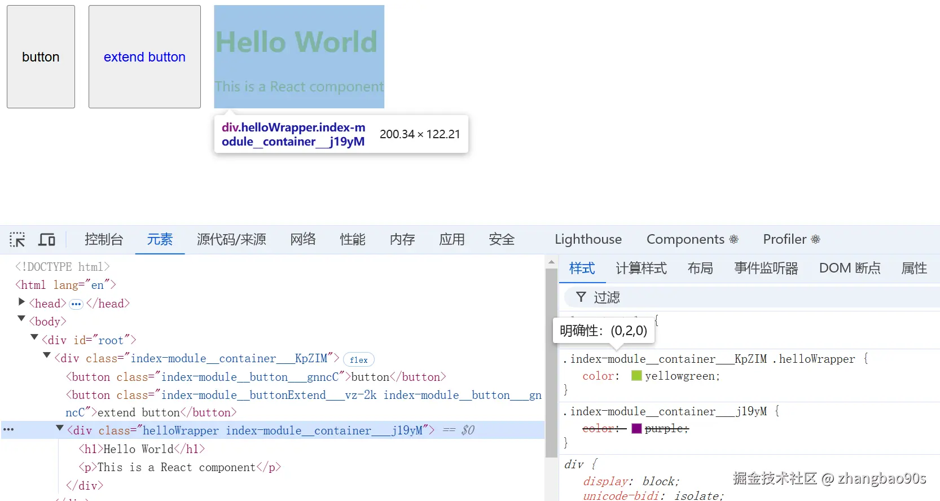Open the React Components tab
This screenshot has height=501, width=940.
tap(692, 239)
